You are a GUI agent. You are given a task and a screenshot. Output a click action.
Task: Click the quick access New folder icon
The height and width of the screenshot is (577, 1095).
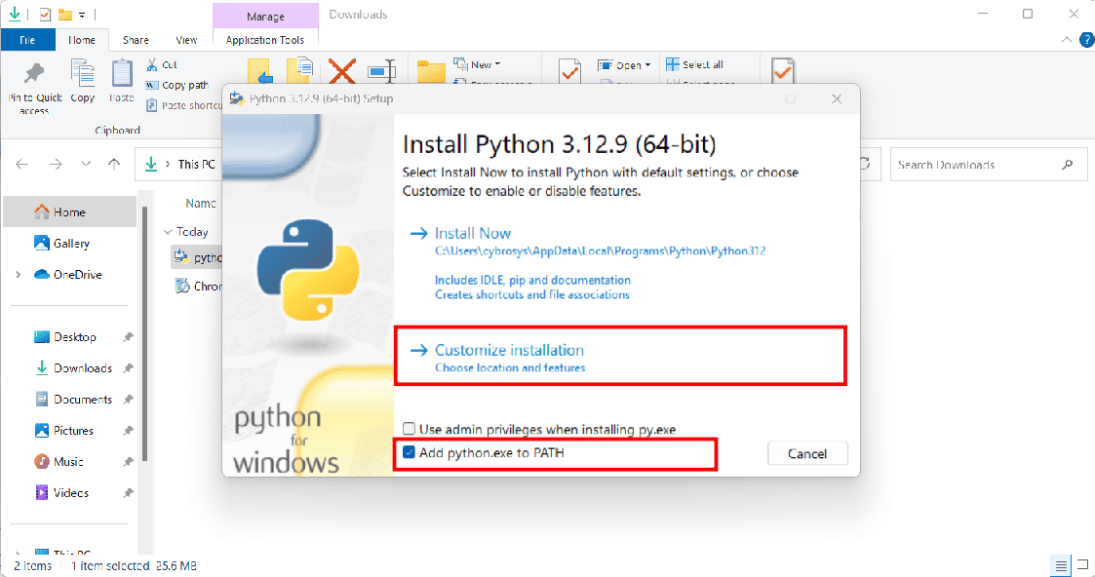click(65, 15)
